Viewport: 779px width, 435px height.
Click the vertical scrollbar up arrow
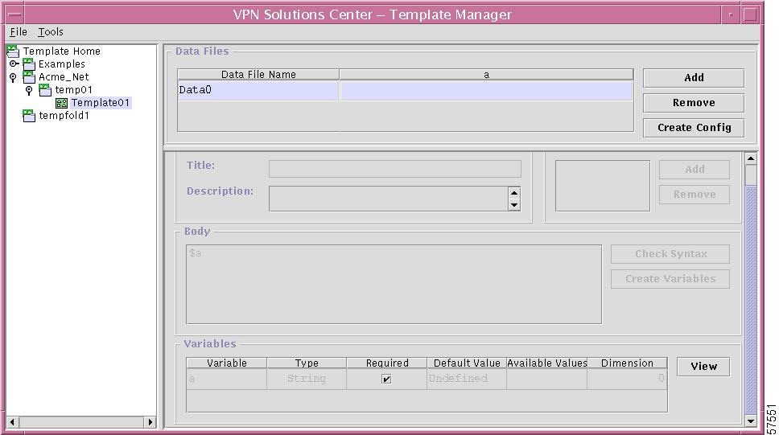[751, 159]
